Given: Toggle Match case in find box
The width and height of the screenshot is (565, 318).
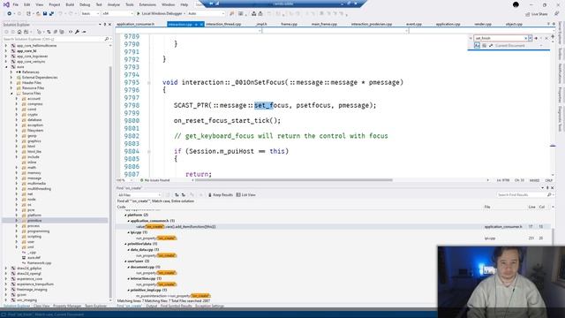Looking at the screenshot, I should [477, 45].
